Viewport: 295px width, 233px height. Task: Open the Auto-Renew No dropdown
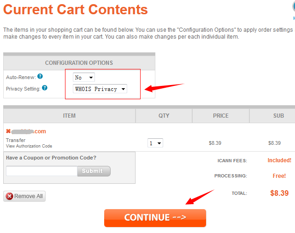pyautogui.click(x=84, y=77)
